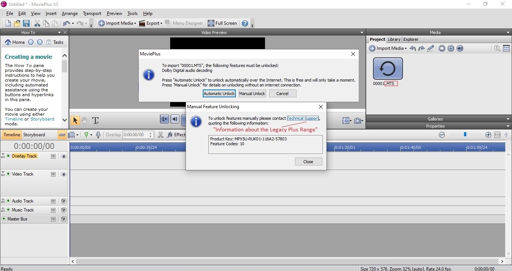Edit media with pencil icon
The height and width of the screenshot is (271, 512).
click(431, 48)
